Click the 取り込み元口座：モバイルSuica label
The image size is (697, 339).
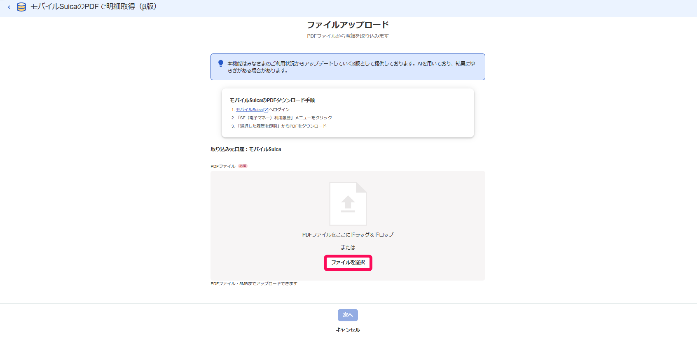[246, 149]
